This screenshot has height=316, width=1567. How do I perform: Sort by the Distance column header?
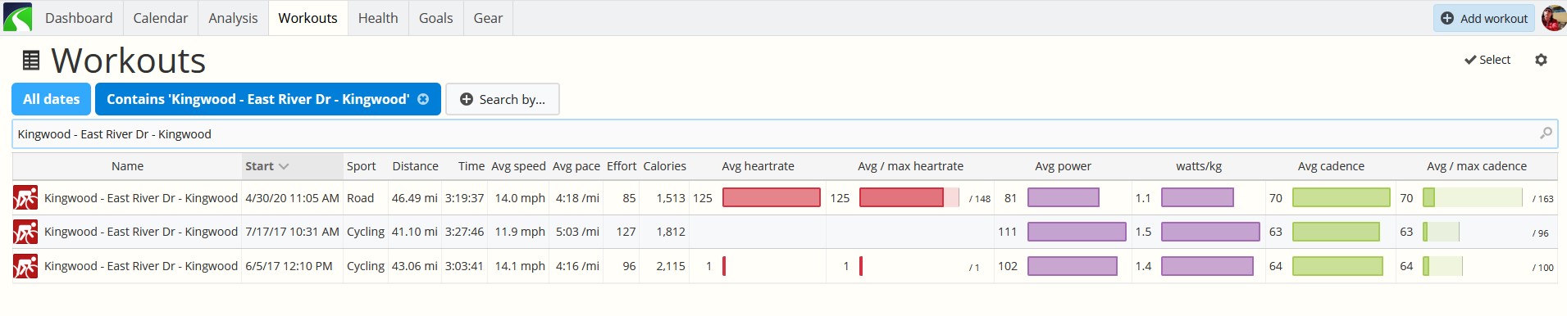coord(415,166)
